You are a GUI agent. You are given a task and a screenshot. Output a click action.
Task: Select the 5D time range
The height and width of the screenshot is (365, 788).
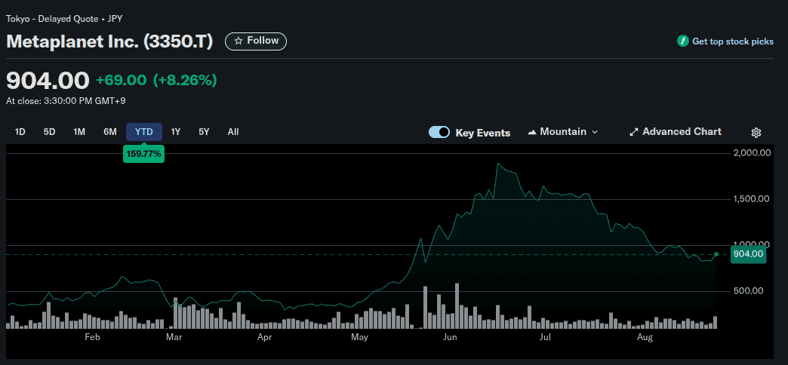coord(49,132)
